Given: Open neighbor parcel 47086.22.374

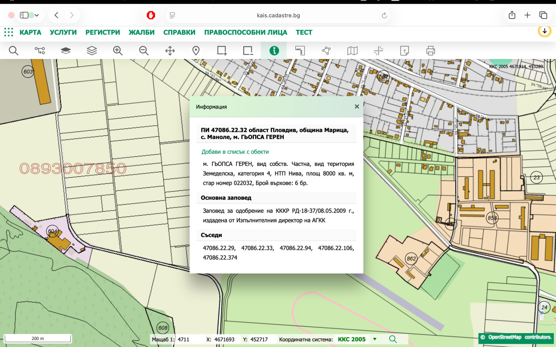Looking at the screenshot, I should [x=220, y=257].
